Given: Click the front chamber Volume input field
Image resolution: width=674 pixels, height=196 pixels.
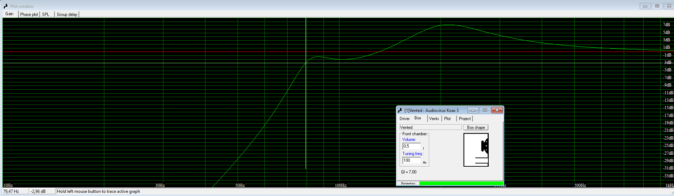Looking at the screenshot, I should point(412,146).
